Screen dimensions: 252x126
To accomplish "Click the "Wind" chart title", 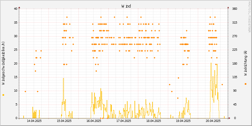I will [126, 6].
